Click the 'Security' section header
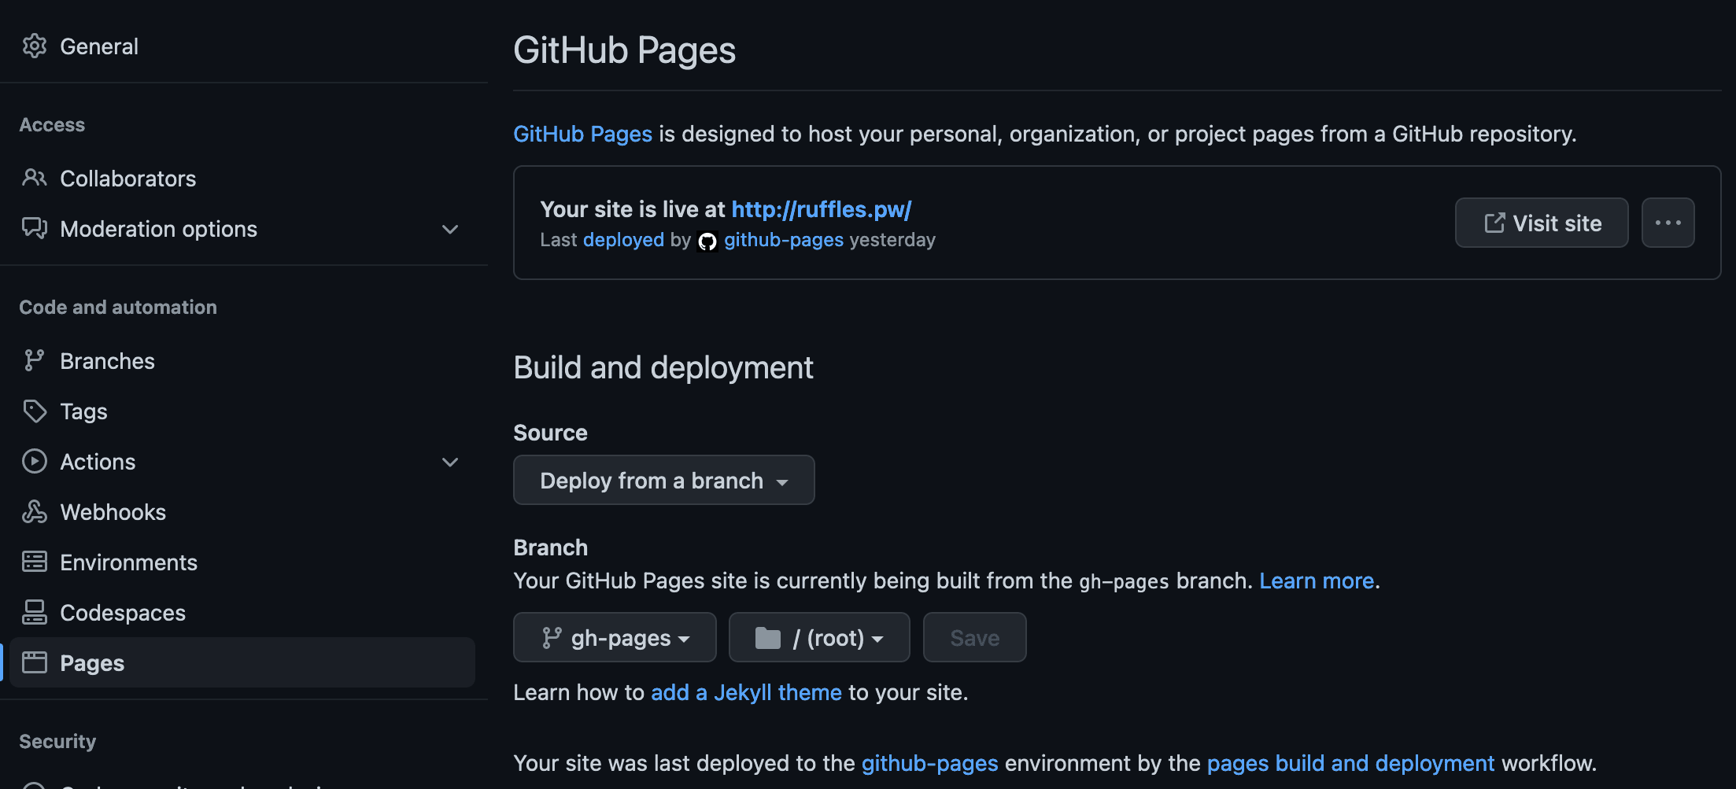 coord(57,742)
